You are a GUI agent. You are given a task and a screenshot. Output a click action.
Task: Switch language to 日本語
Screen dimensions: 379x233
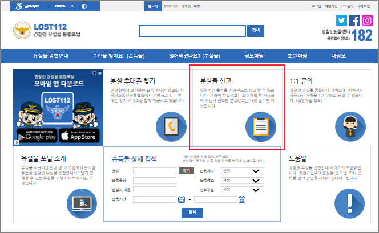tap(186, 6)
